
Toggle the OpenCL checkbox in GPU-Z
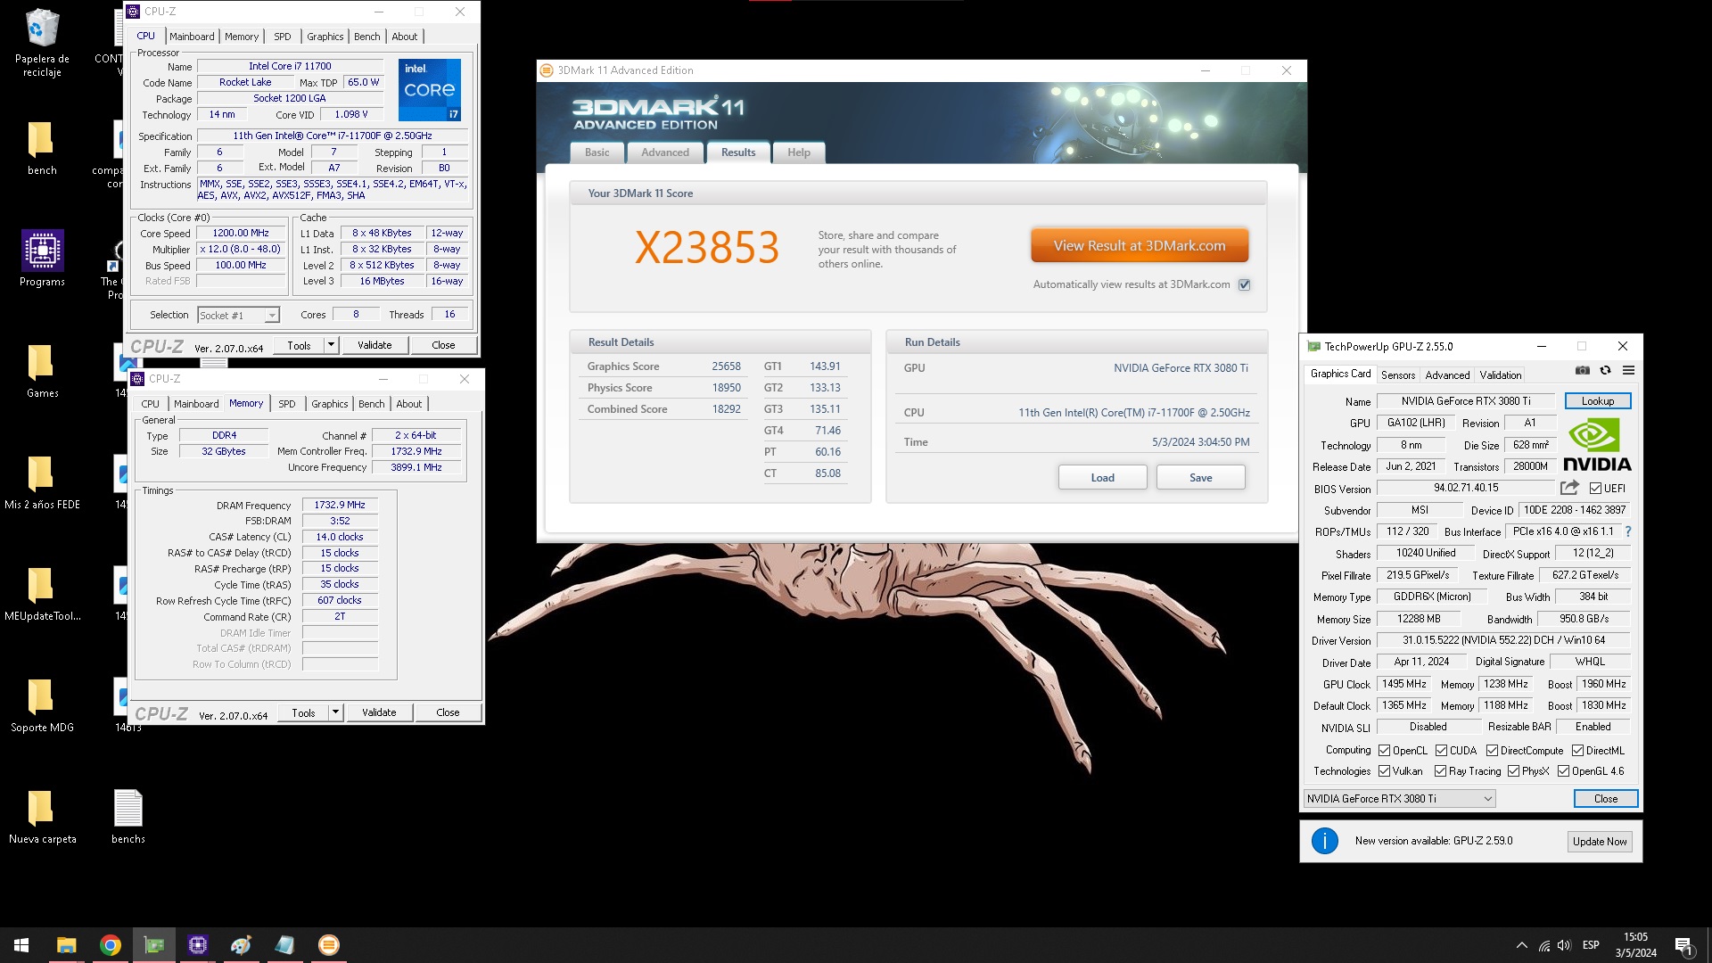point(1385,751)
